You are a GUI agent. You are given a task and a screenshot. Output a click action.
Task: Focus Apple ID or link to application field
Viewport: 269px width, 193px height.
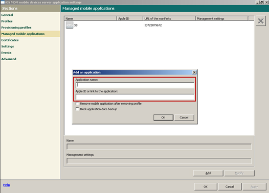coord(135,97)
